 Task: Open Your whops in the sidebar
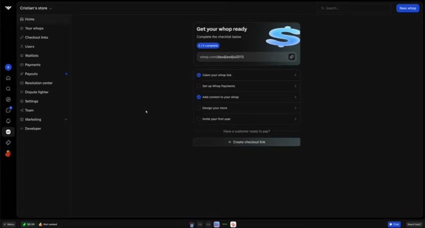coord(44,28)
